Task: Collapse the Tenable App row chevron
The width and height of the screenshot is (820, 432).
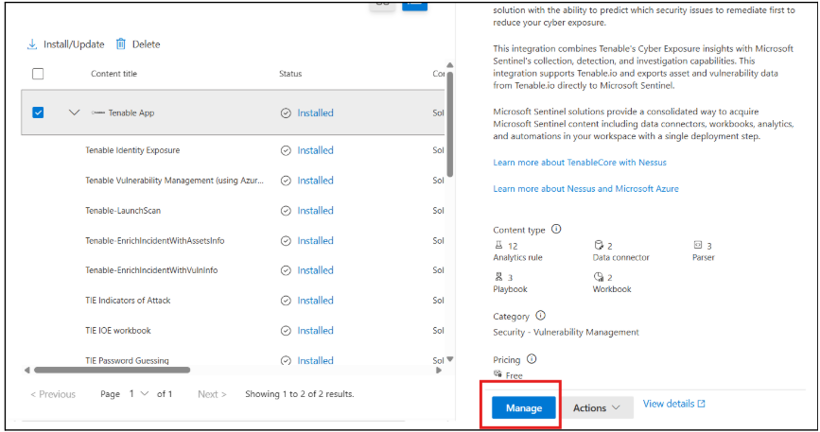Action: 75,112
